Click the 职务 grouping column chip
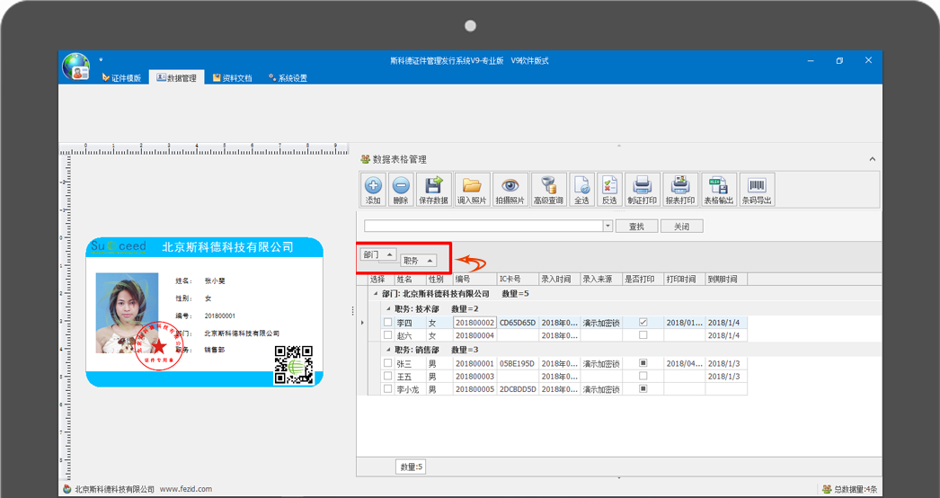The width and height of the screenshot is (940, 498). [419, 261]
